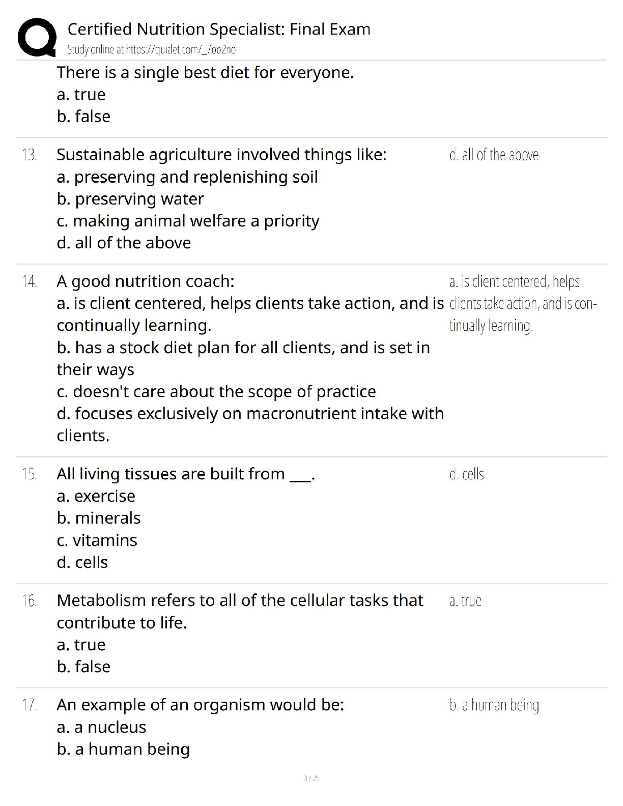623x806 pixels.
Task: Click question number 14
Action: coord(30,281)
